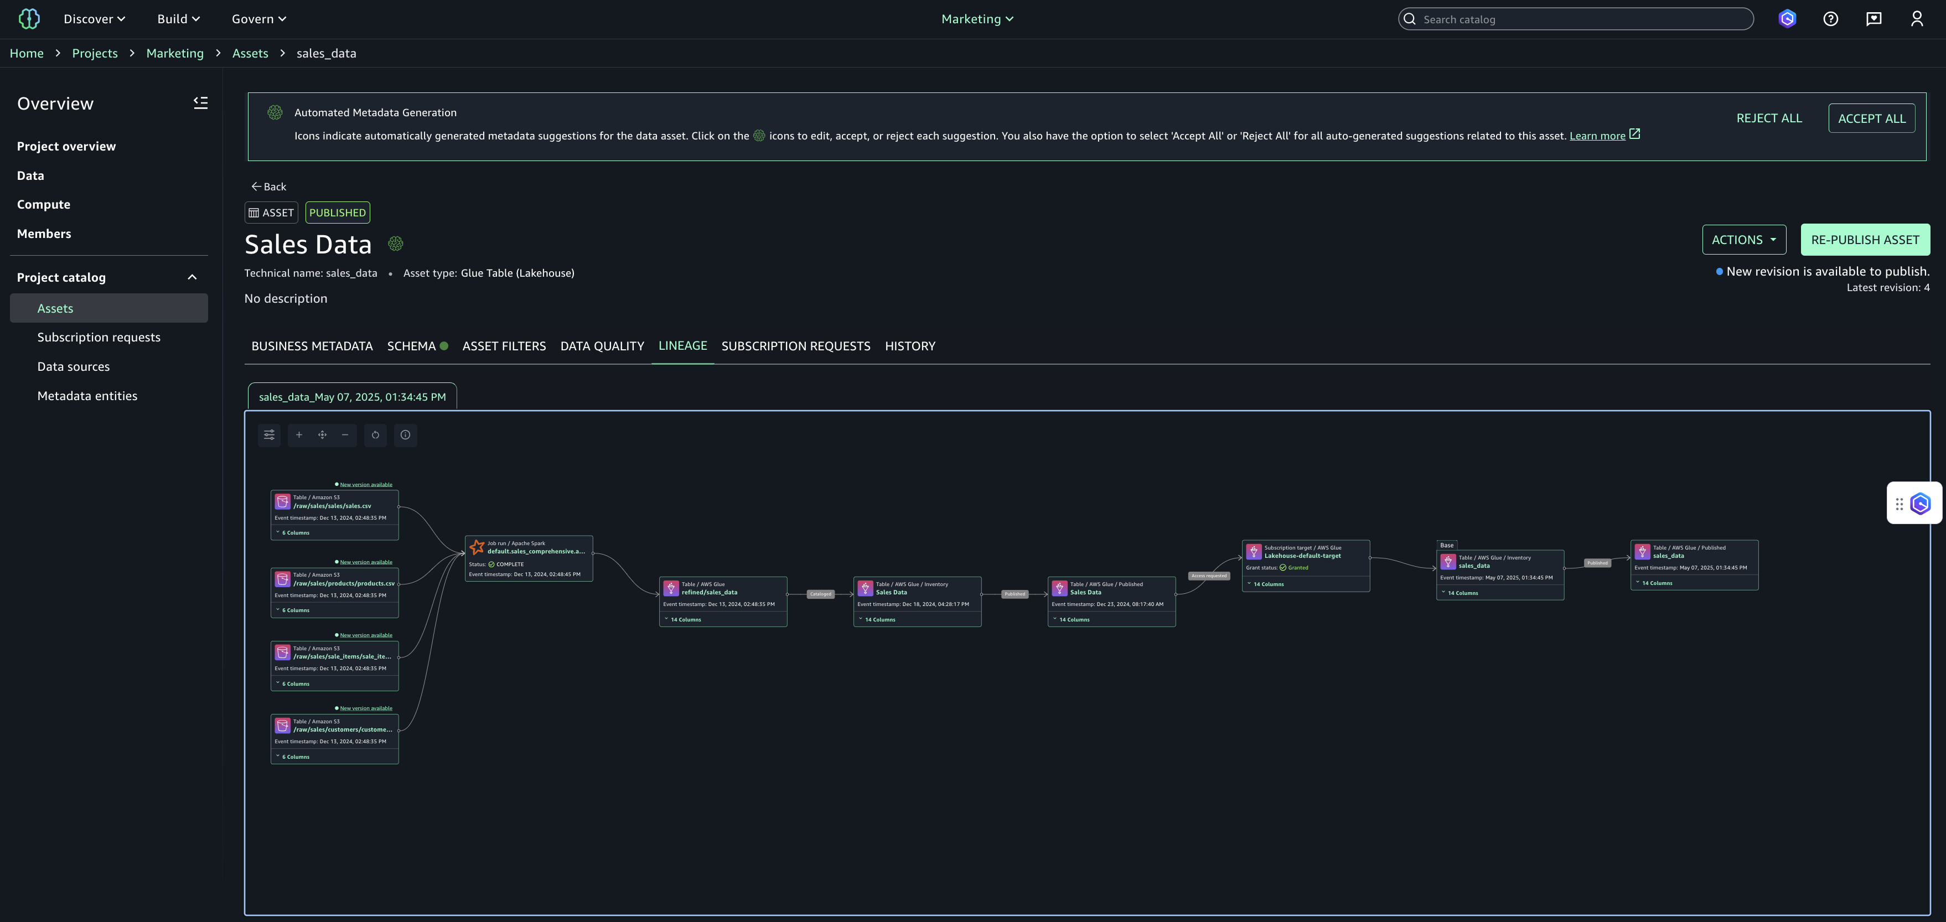Click the Search catalog field
Image resolution: width=1946 pixels, height=922 pixels.
pyautogui.click(x=1576, y=19)
